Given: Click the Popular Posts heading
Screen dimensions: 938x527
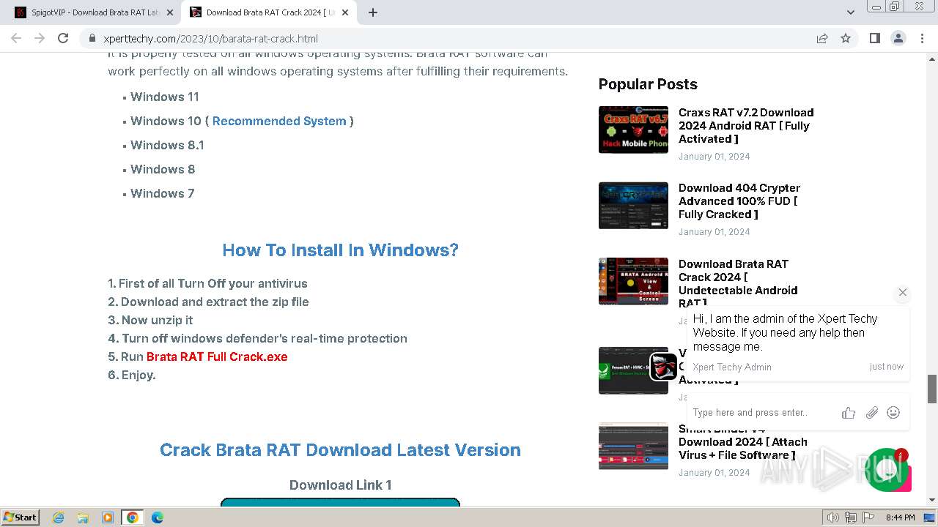Looking at the screenshot, I should (648, 84).
